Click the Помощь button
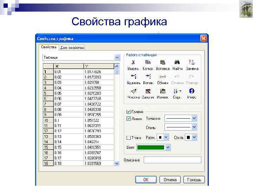The image size is (253, 190). (194, 180)
